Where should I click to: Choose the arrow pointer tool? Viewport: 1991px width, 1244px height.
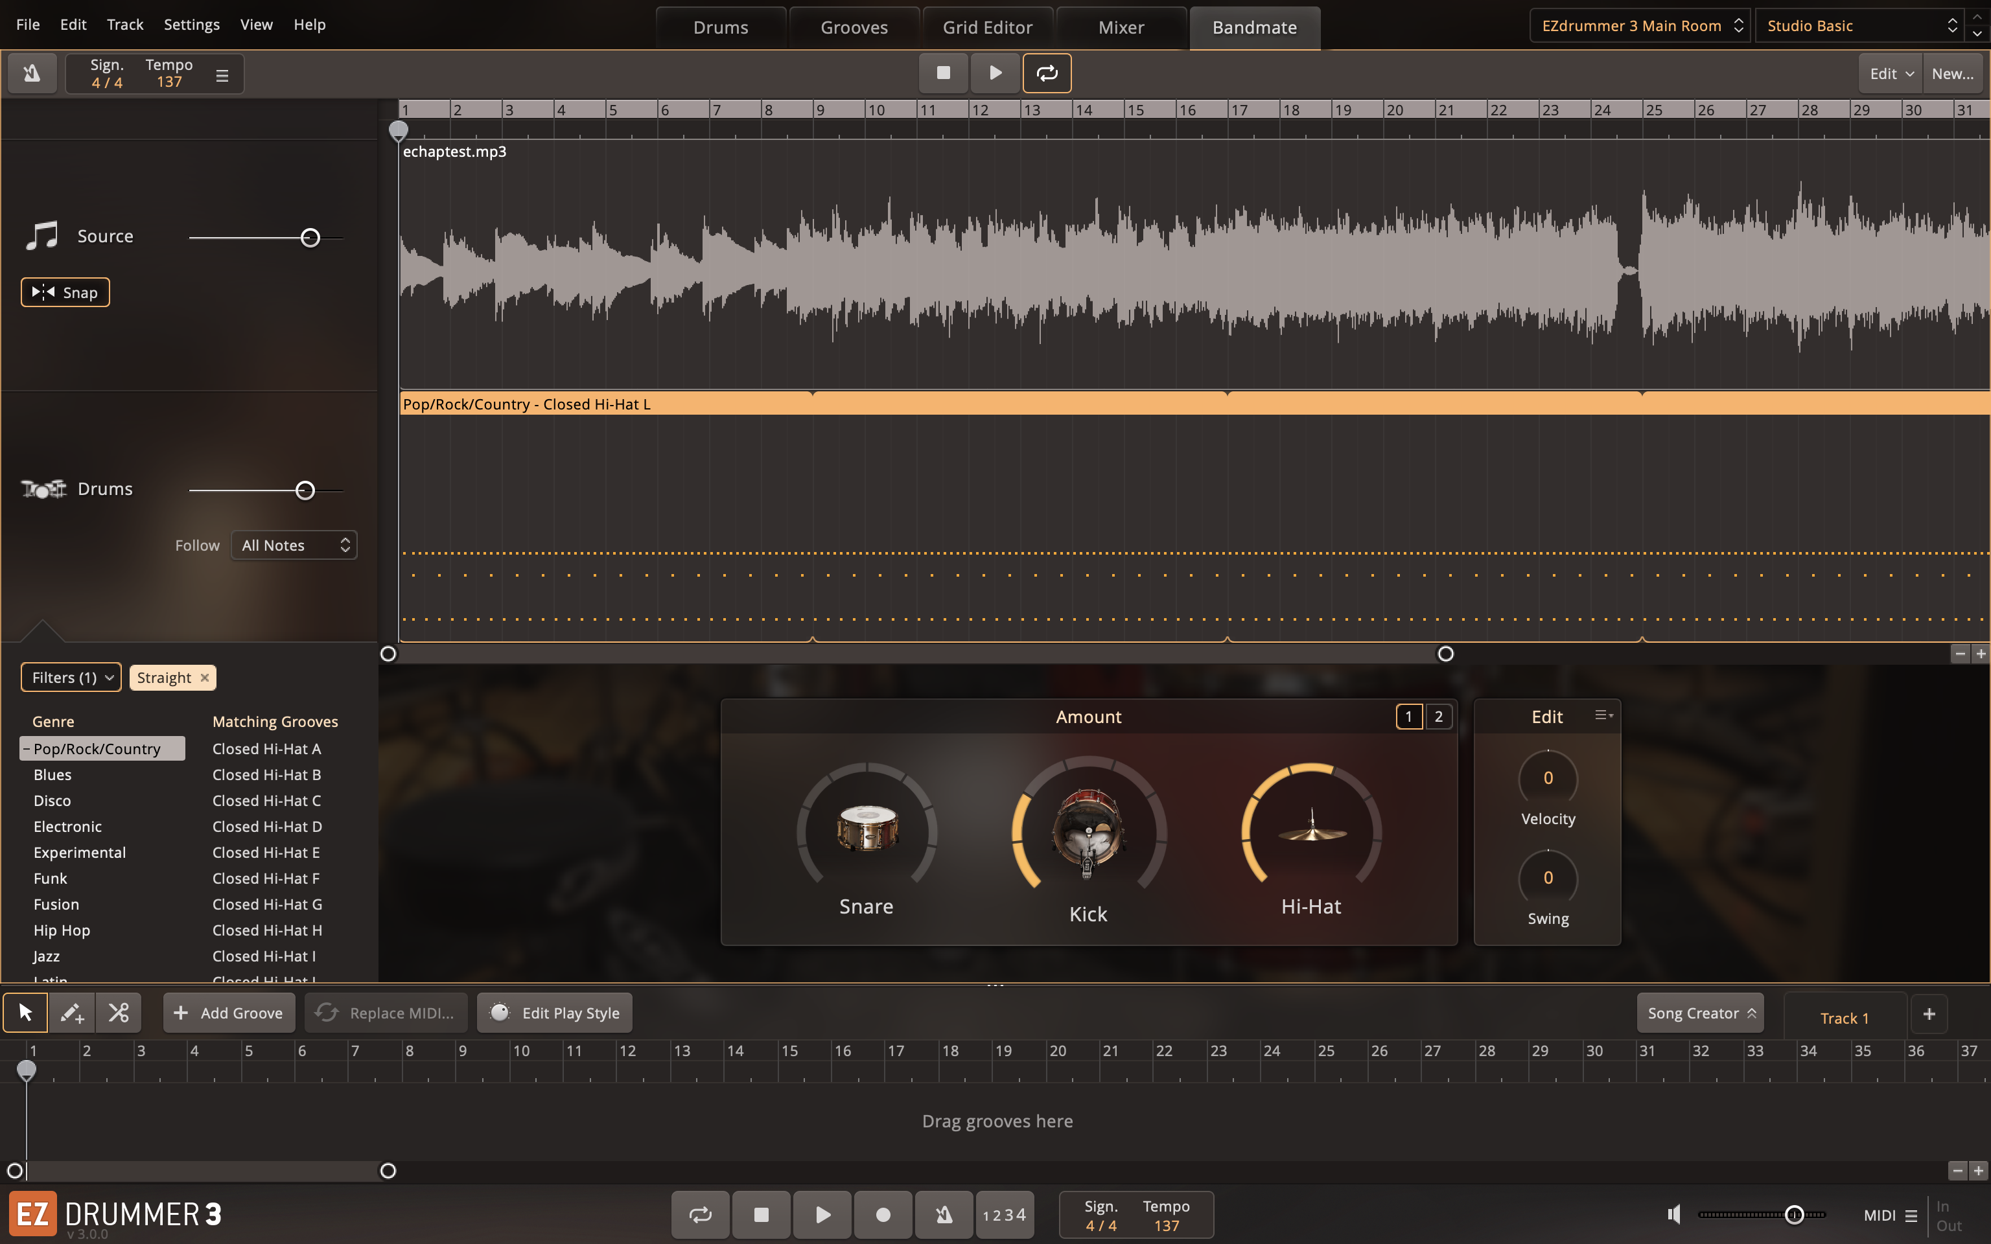tap(25, 1013)
